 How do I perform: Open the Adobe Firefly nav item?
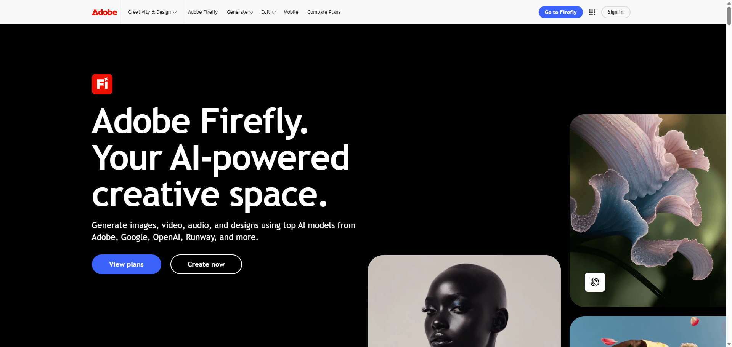[x=203, y=12]
